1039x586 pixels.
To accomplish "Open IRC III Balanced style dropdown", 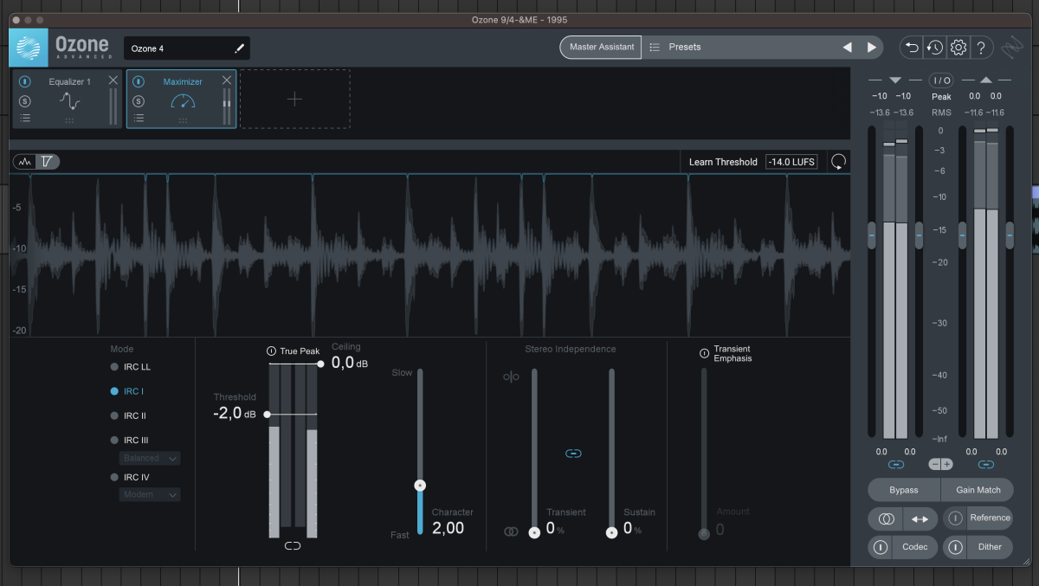I will (150, 458).
